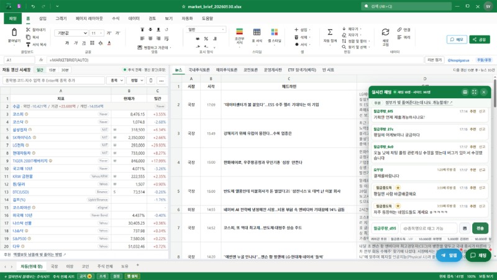
Task: Click the AutoSum sigma icon
Action: click(330, 32)
